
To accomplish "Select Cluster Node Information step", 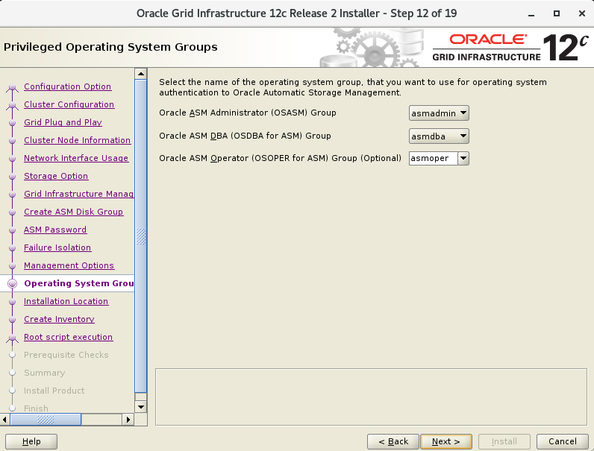I will tap(77, 140).
